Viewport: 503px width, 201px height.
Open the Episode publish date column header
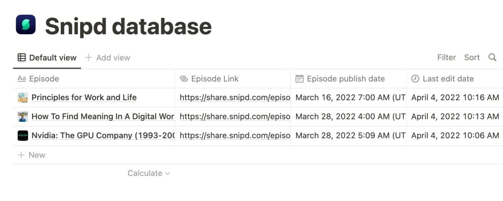[348, 79]
